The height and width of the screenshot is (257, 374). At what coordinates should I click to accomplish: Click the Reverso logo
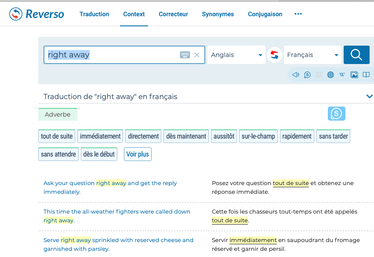(36, 14)
